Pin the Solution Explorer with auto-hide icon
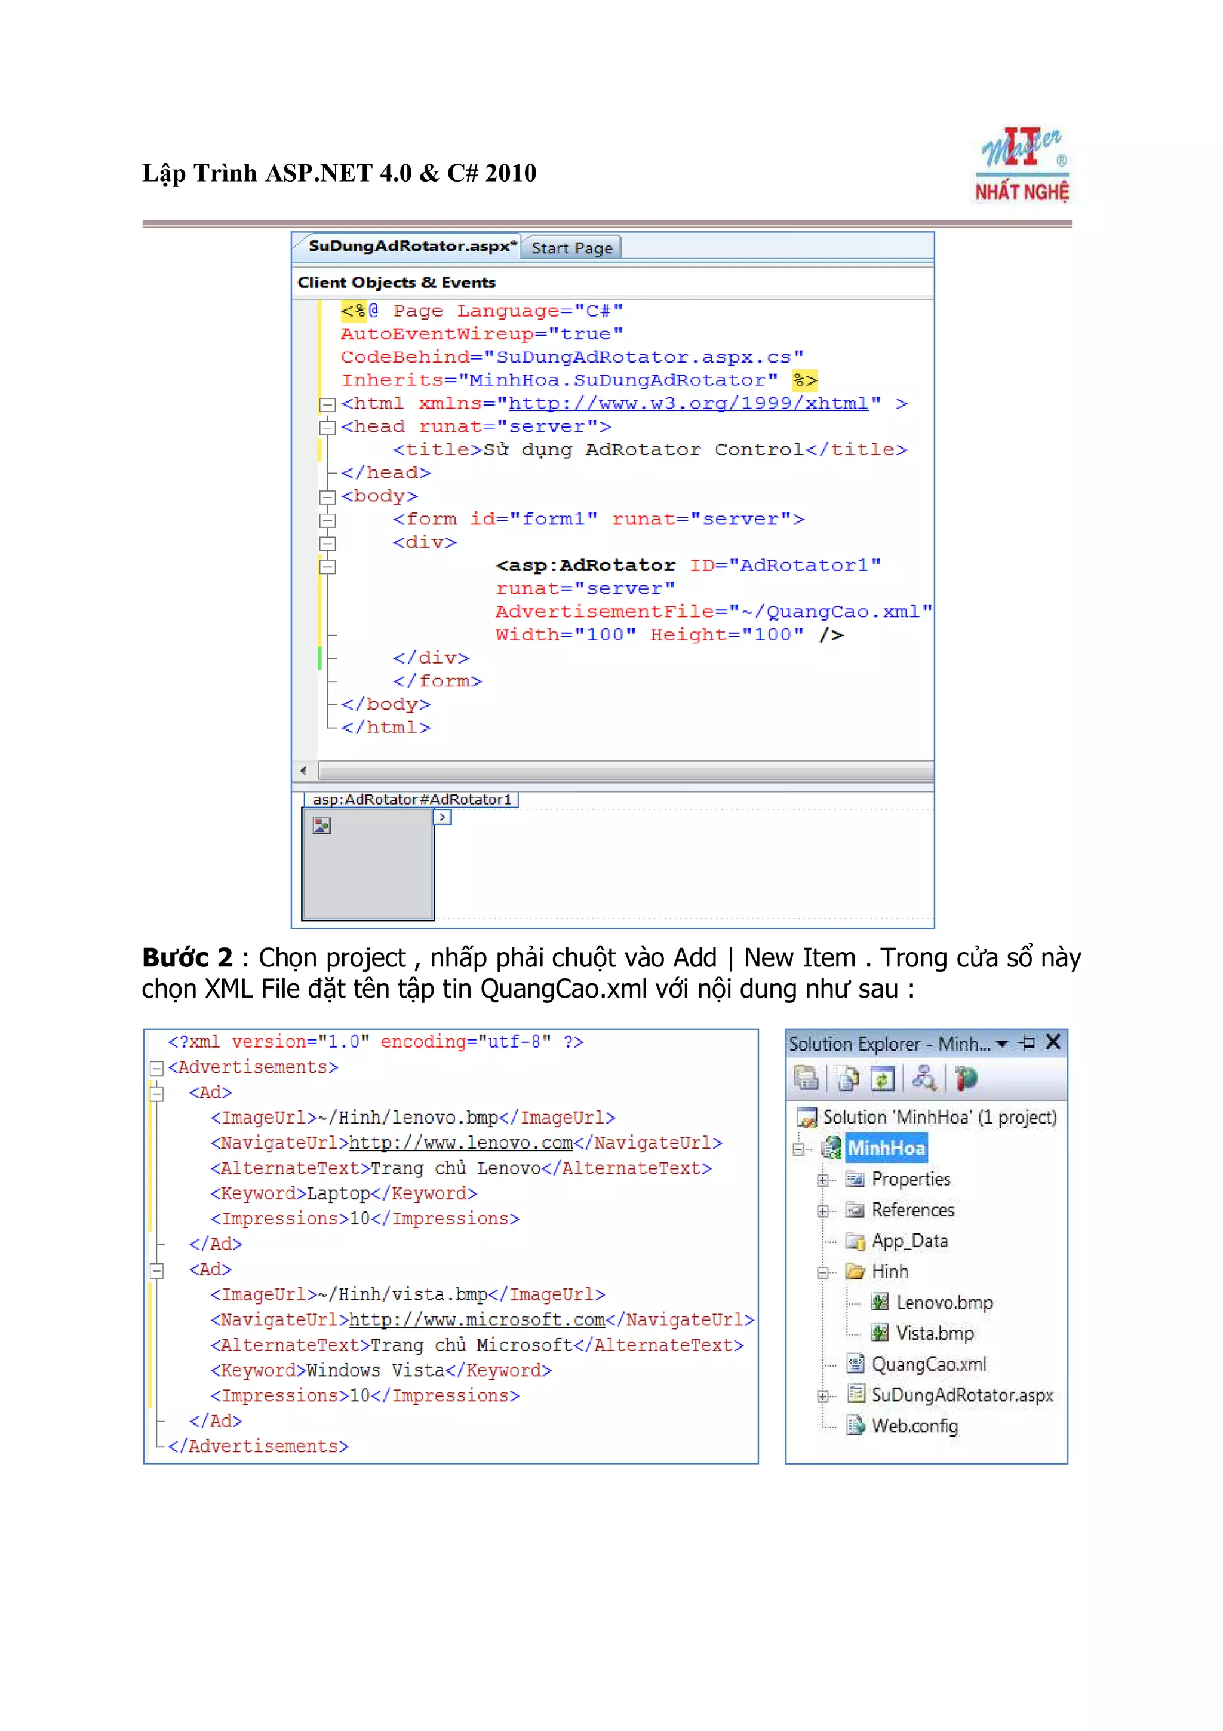The image size is (1223, 1731). (1028, 1043)
